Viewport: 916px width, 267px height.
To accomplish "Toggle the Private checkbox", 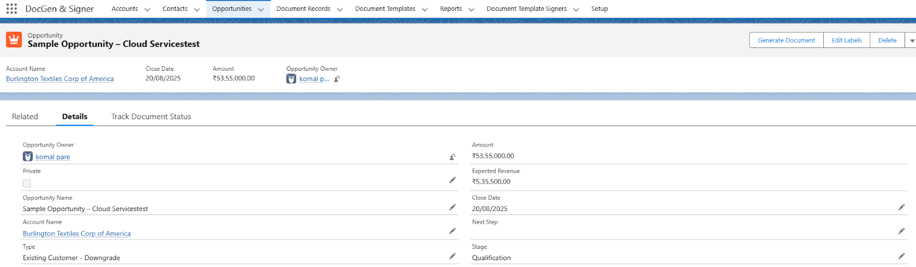I will click(27, 183).
